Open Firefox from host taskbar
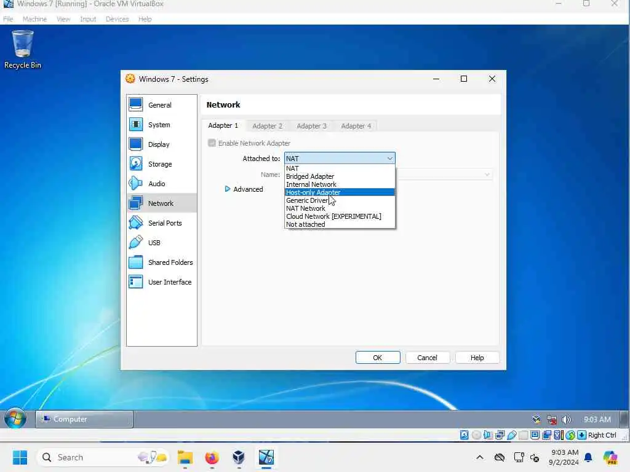The height and width of the screenshot is (472, 630). pos(212,457)
